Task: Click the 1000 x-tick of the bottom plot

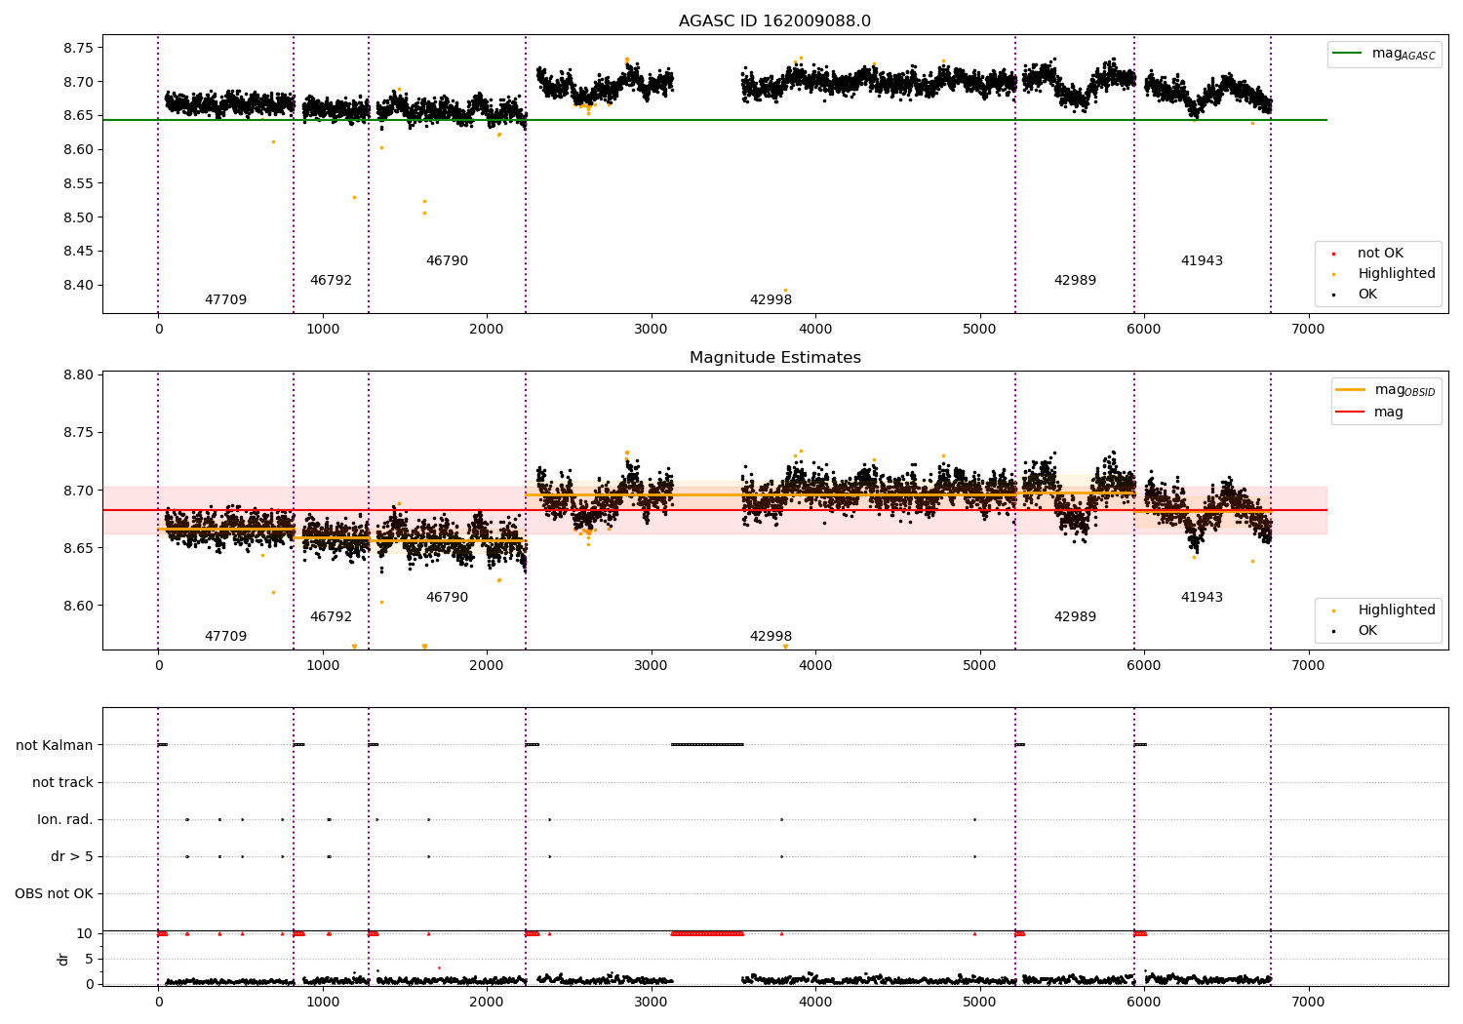Action: tap(322, 1002)
